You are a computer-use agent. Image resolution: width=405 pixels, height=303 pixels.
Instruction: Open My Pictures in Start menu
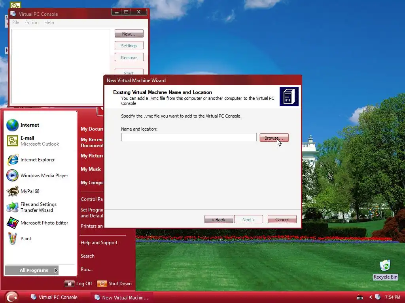pyautogui.click(x=92, y=156)
